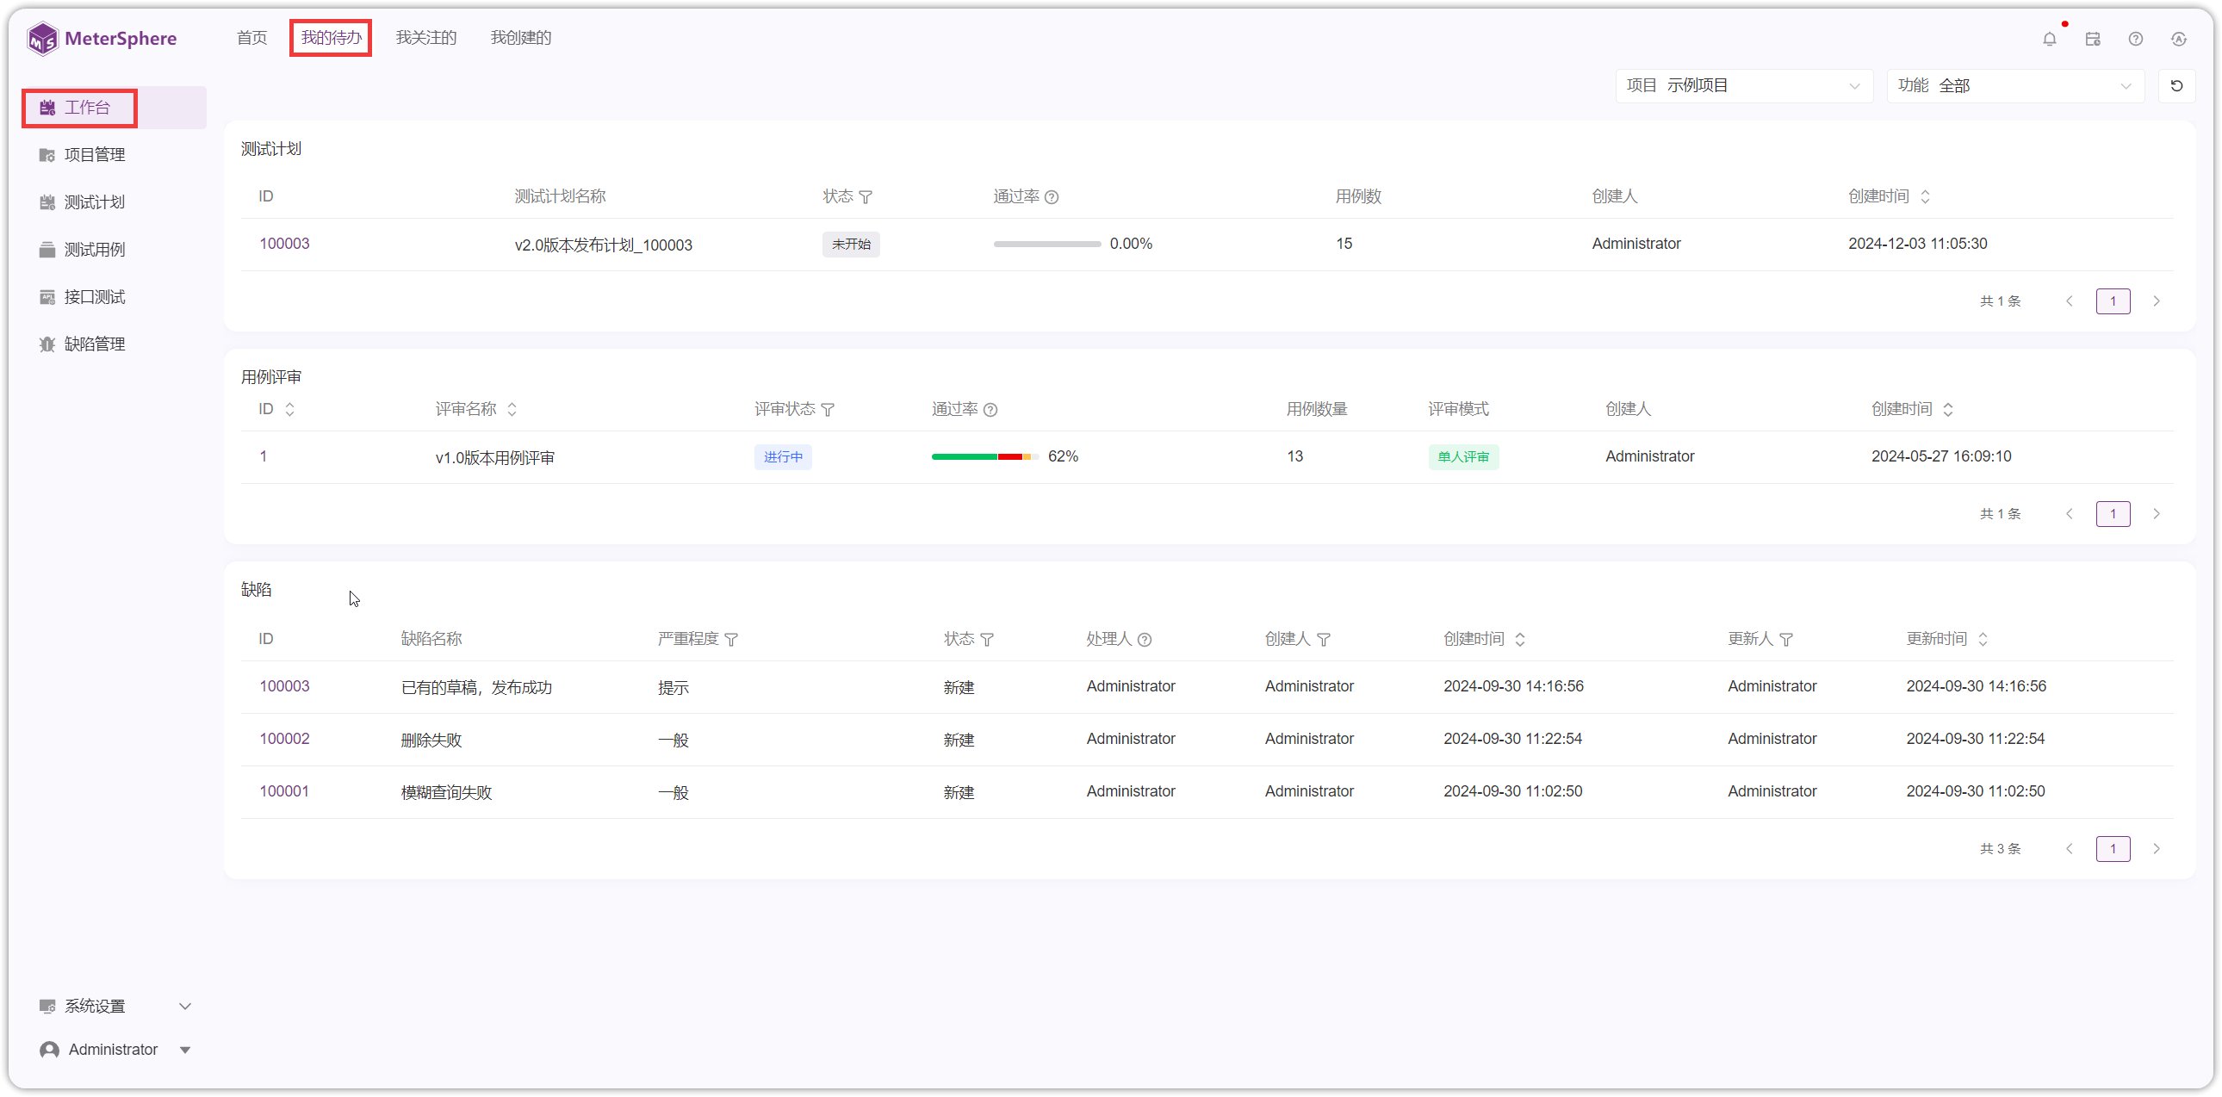Go to next page in defects pagination

click(x=2157, y=850)
